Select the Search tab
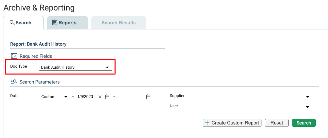The image size is (328, 138). pos(23,23)
